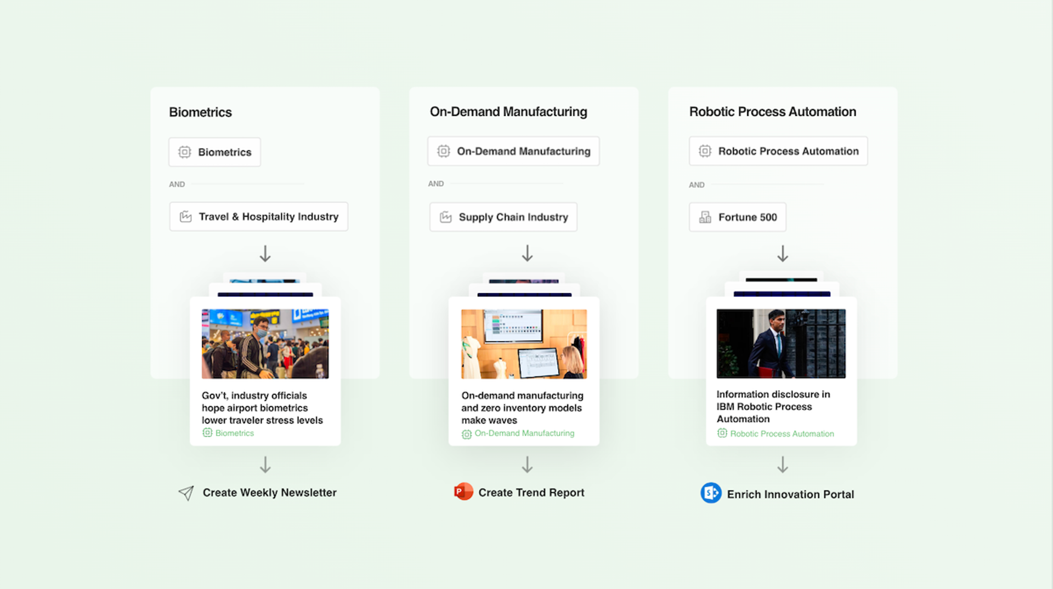Select the Supply Chain Industry filter

503,217
